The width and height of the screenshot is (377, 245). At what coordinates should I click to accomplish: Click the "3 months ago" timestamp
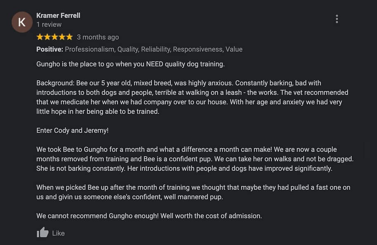click(98, 37)
